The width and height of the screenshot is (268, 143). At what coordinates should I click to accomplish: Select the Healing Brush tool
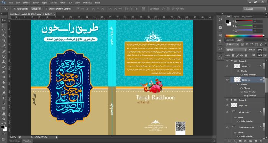pyautogui.click(x=3, y=51)
